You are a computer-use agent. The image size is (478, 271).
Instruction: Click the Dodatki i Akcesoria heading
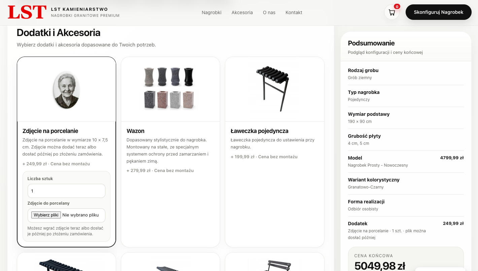(59, 33)
